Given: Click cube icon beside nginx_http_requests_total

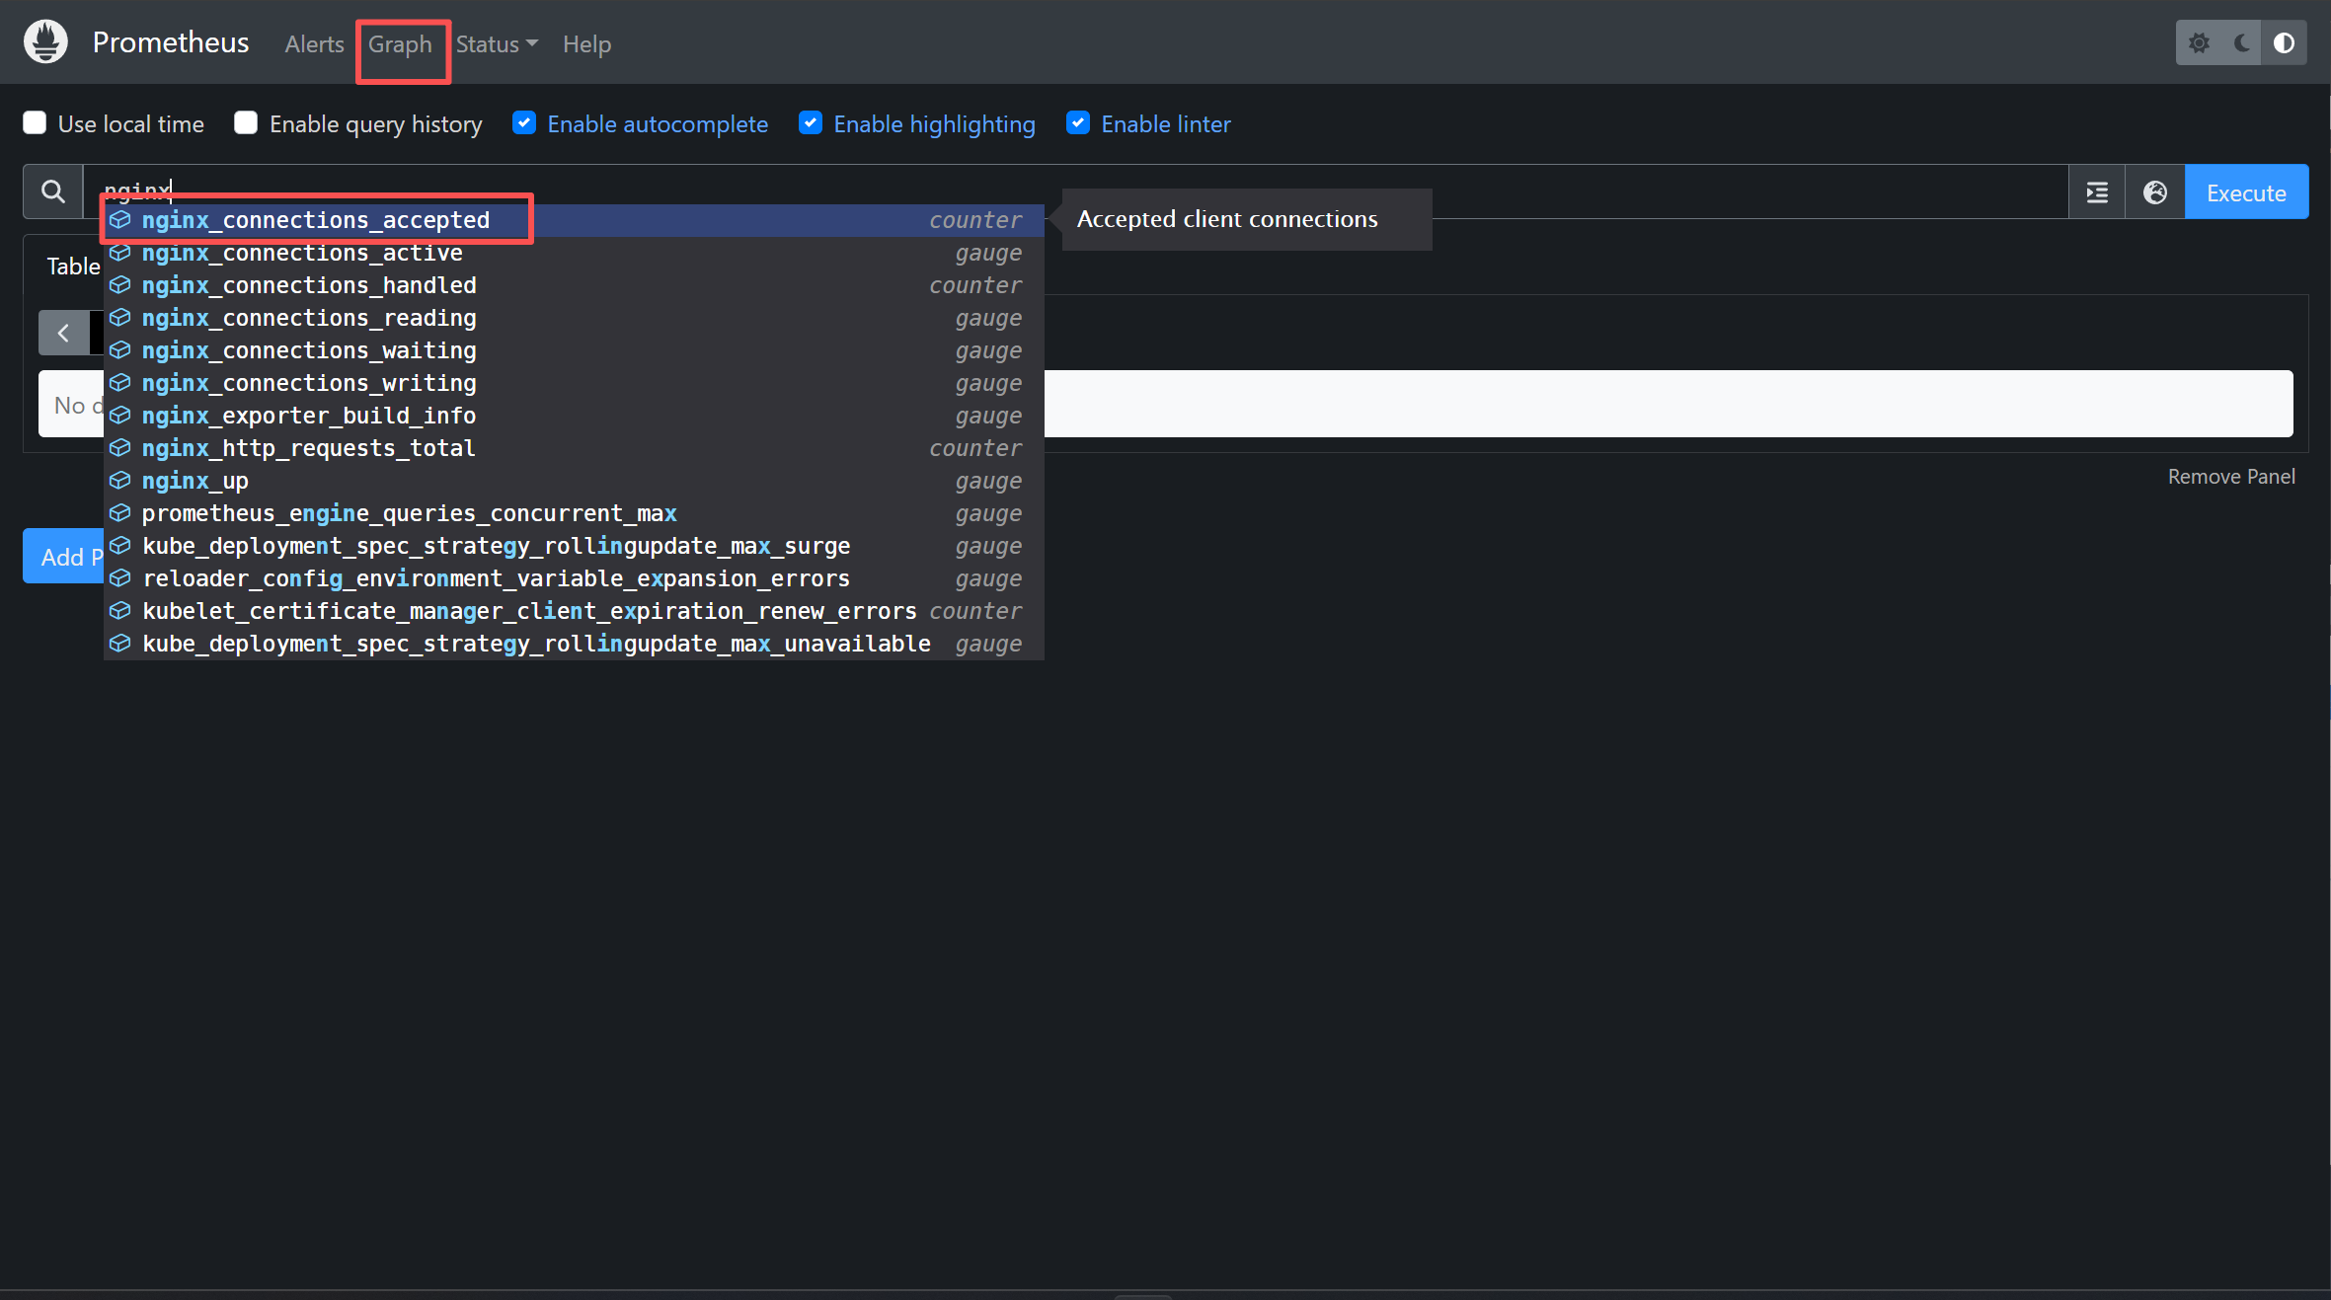Looking at the screenshot, I should [x=119, y=448].
